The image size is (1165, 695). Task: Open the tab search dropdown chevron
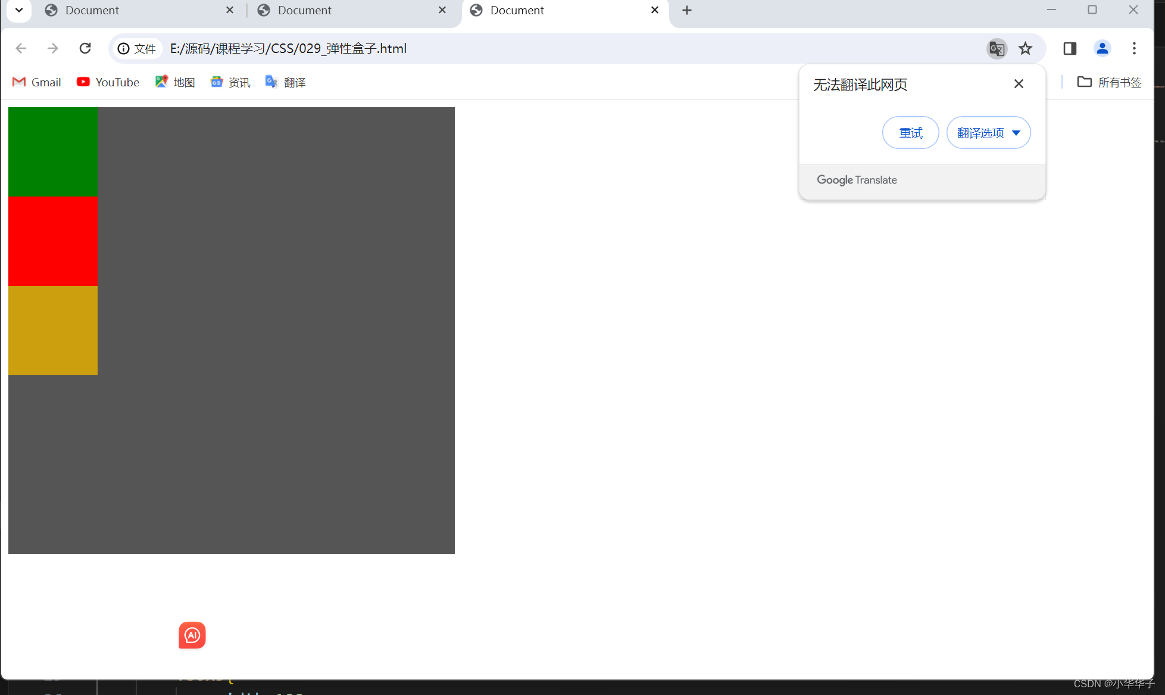(19, 10)
